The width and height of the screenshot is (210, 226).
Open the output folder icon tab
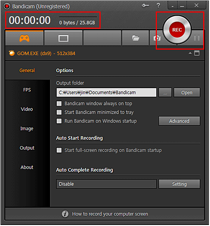[135, 38]
